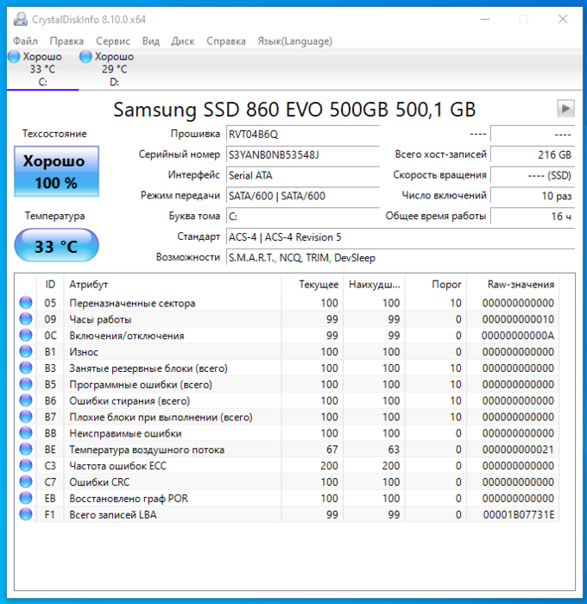587x604 pixels.
Task: Click the next disk arrow button
Action: pos(565,109)
